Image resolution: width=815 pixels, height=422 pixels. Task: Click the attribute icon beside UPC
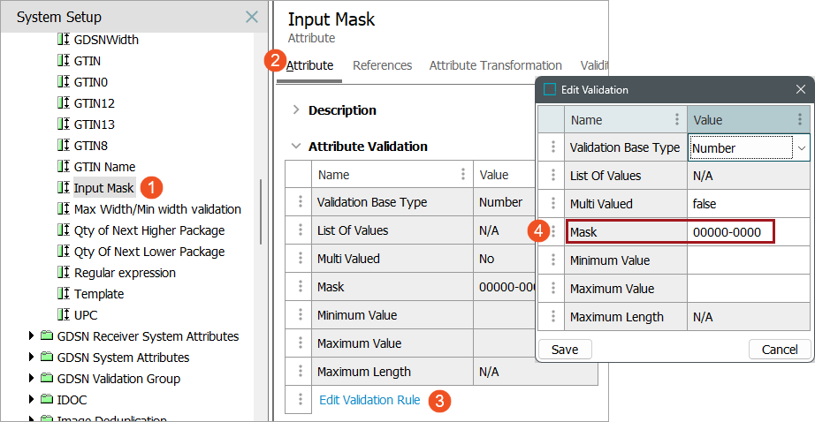63,315
